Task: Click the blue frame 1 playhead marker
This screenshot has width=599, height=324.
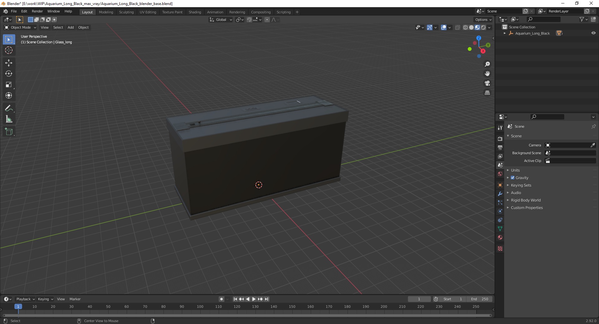Action: (x=18, y=307)
